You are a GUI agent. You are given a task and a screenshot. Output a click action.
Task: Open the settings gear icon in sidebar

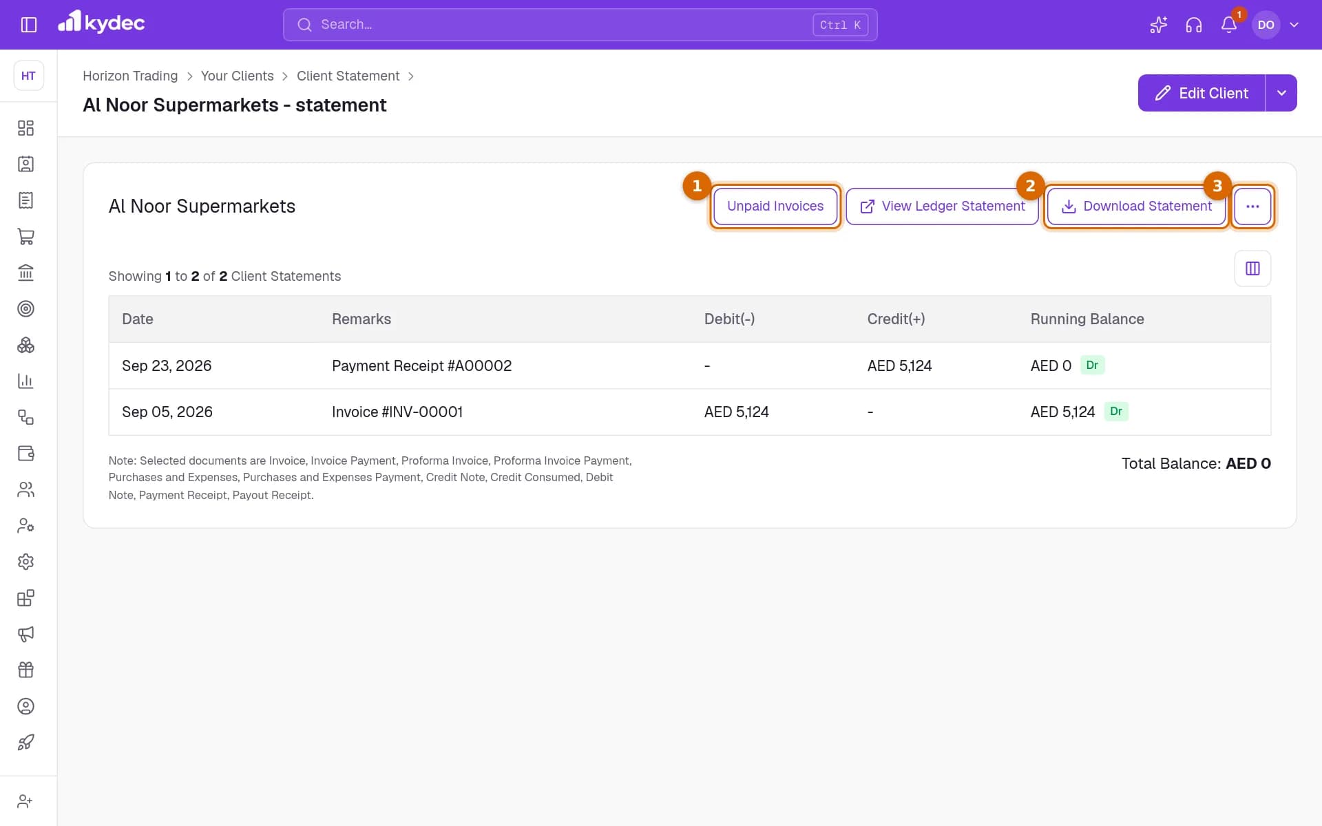click(x=25, y=562)
